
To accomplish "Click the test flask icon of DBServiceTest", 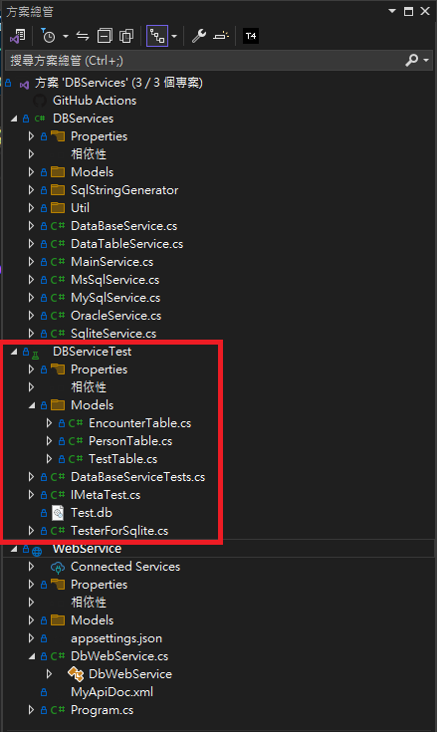I will (36, 356).
